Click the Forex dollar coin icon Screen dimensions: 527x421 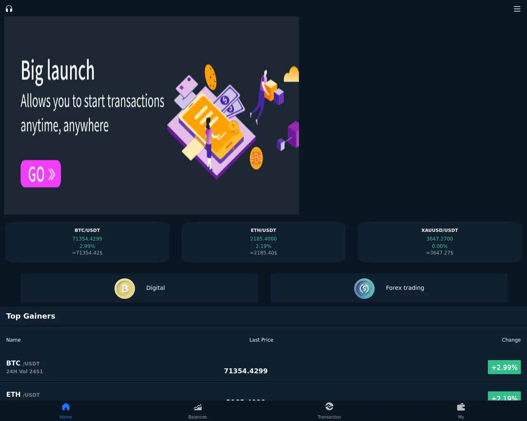364,289
